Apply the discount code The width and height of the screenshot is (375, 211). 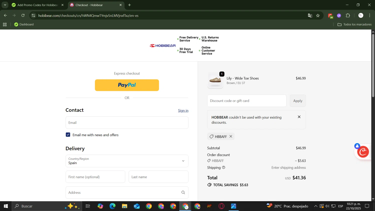[x=298, y=101]
